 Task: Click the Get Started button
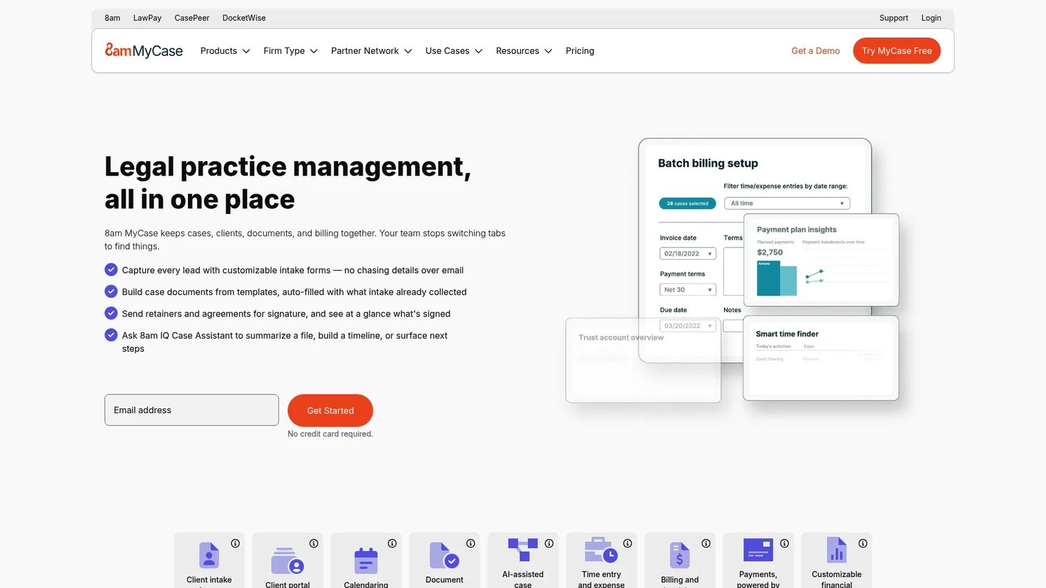[x=330, y=410]
